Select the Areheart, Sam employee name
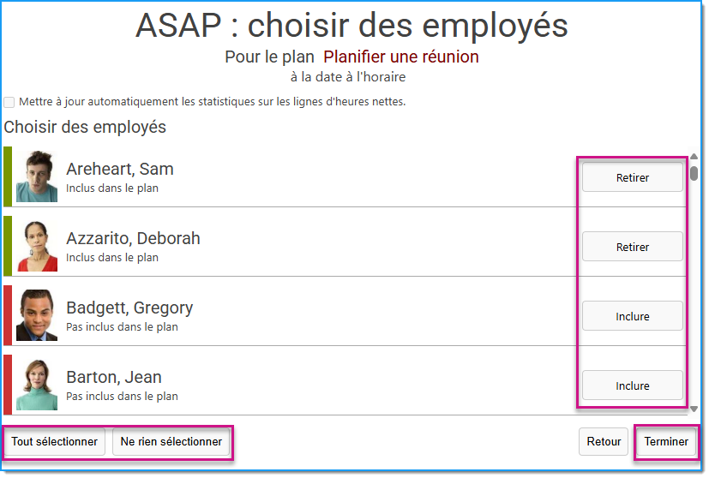709x478 pixels. tap(120, 169)
